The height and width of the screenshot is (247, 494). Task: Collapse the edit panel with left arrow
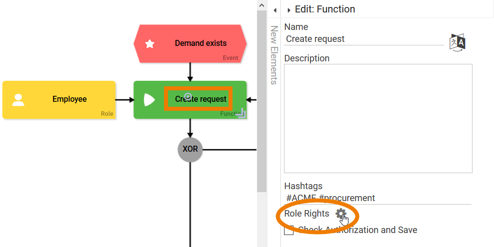[x=274, y=9]
